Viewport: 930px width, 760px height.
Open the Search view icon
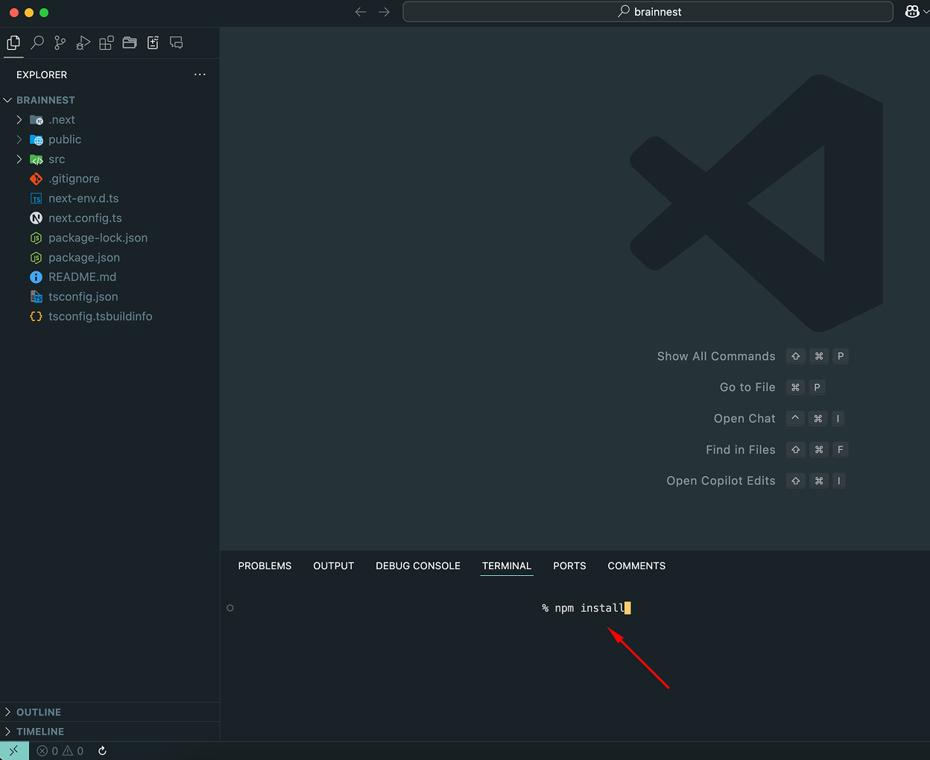pos(37,42)
